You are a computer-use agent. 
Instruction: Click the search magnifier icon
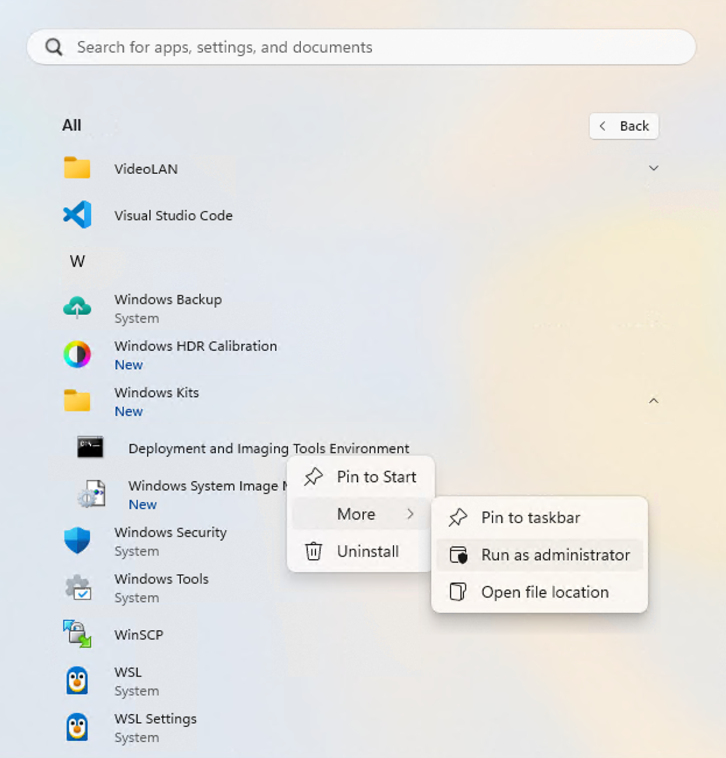point(54,47)
